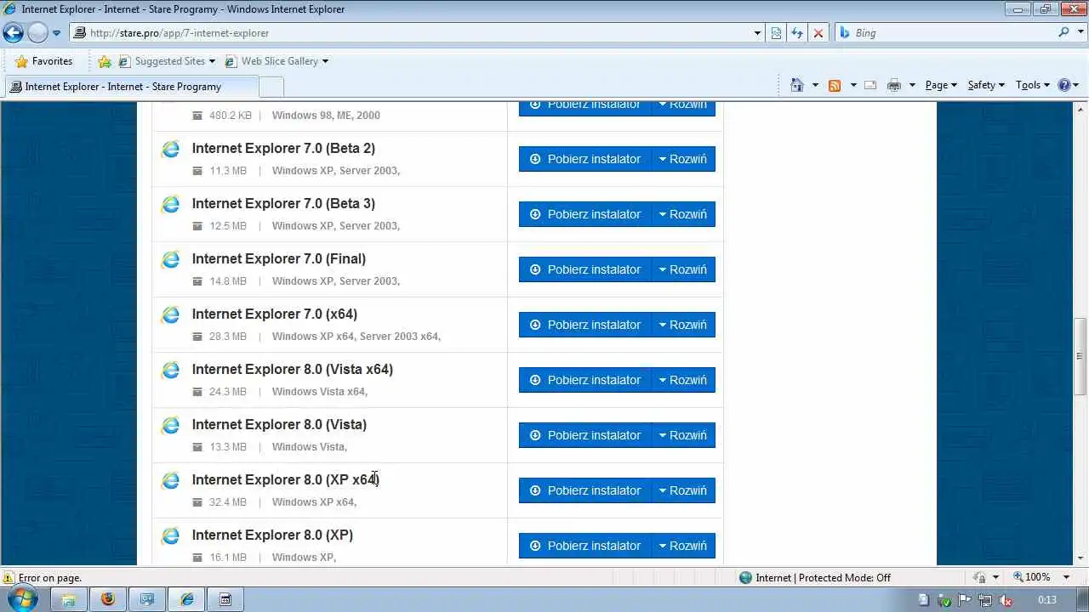Click the 'Error on page.' status warning icon
This screenshot has height=612, width=1089.
tap(9, 577)
